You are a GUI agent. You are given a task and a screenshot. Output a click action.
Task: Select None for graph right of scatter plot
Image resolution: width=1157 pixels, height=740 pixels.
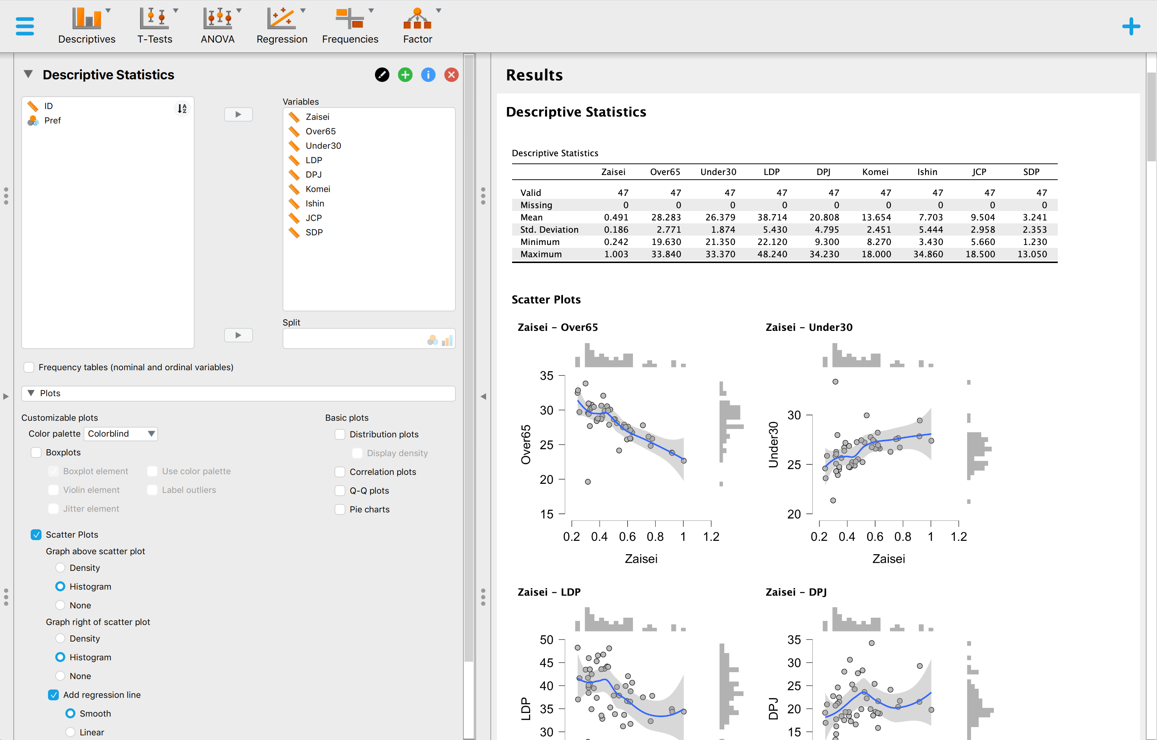(60, 676)
